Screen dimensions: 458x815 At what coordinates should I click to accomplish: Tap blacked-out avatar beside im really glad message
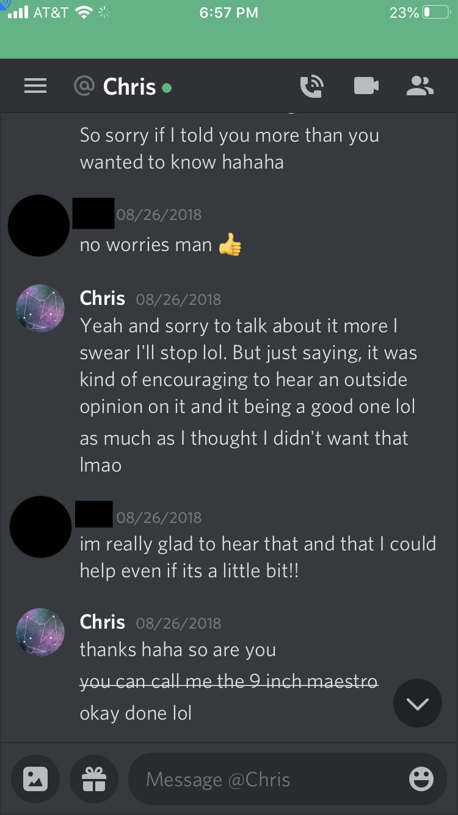(x=41, y=527)
